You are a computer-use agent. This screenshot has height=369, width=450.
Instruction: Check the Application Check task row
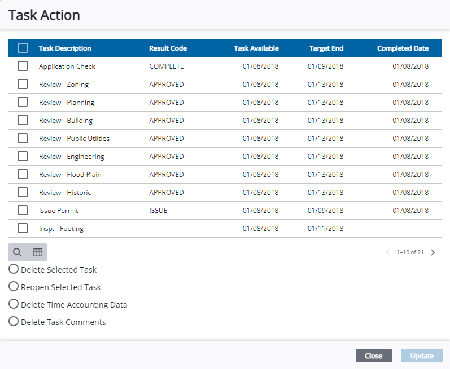click(23, 66)
